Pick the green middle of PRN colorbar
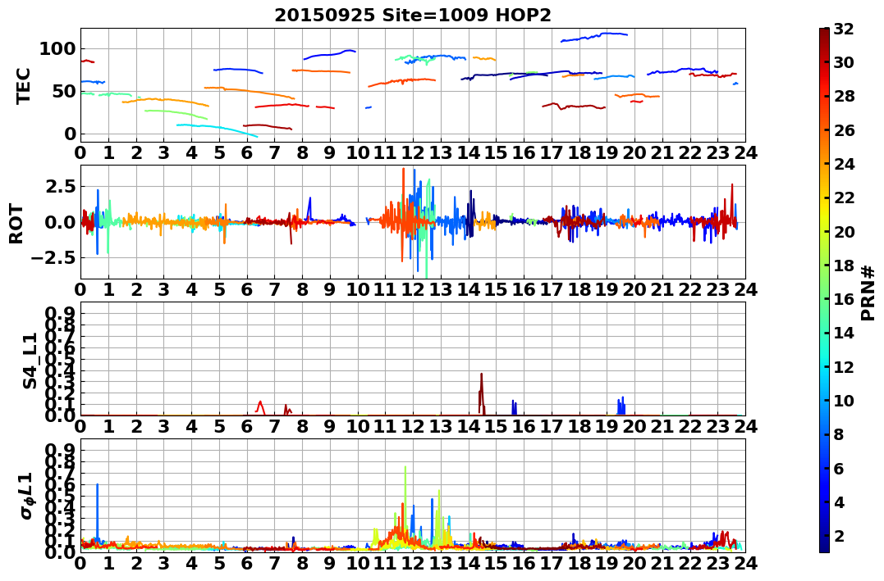 (x=824, y=290)
